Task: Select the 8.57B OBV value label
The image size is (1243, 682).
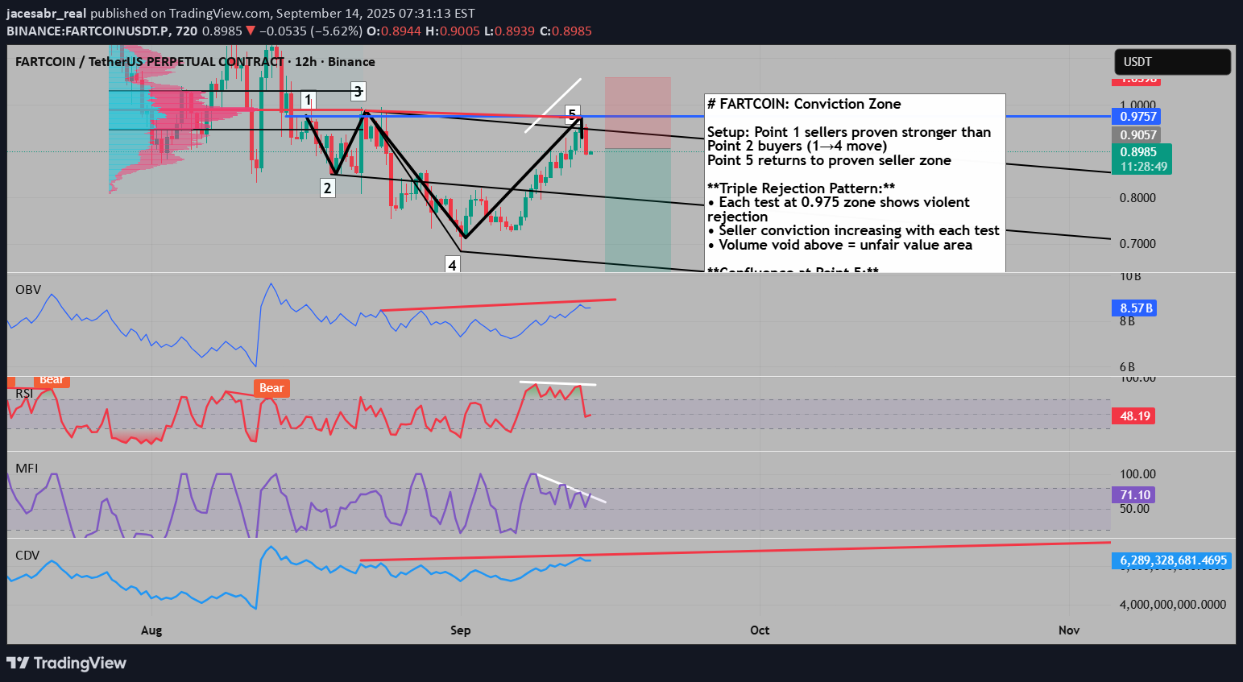Action: tap(1135, 308)
